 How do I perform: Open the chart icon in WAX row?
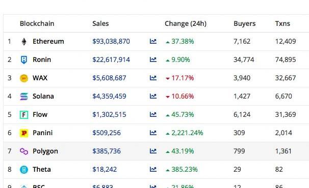[x=153, y=78]
